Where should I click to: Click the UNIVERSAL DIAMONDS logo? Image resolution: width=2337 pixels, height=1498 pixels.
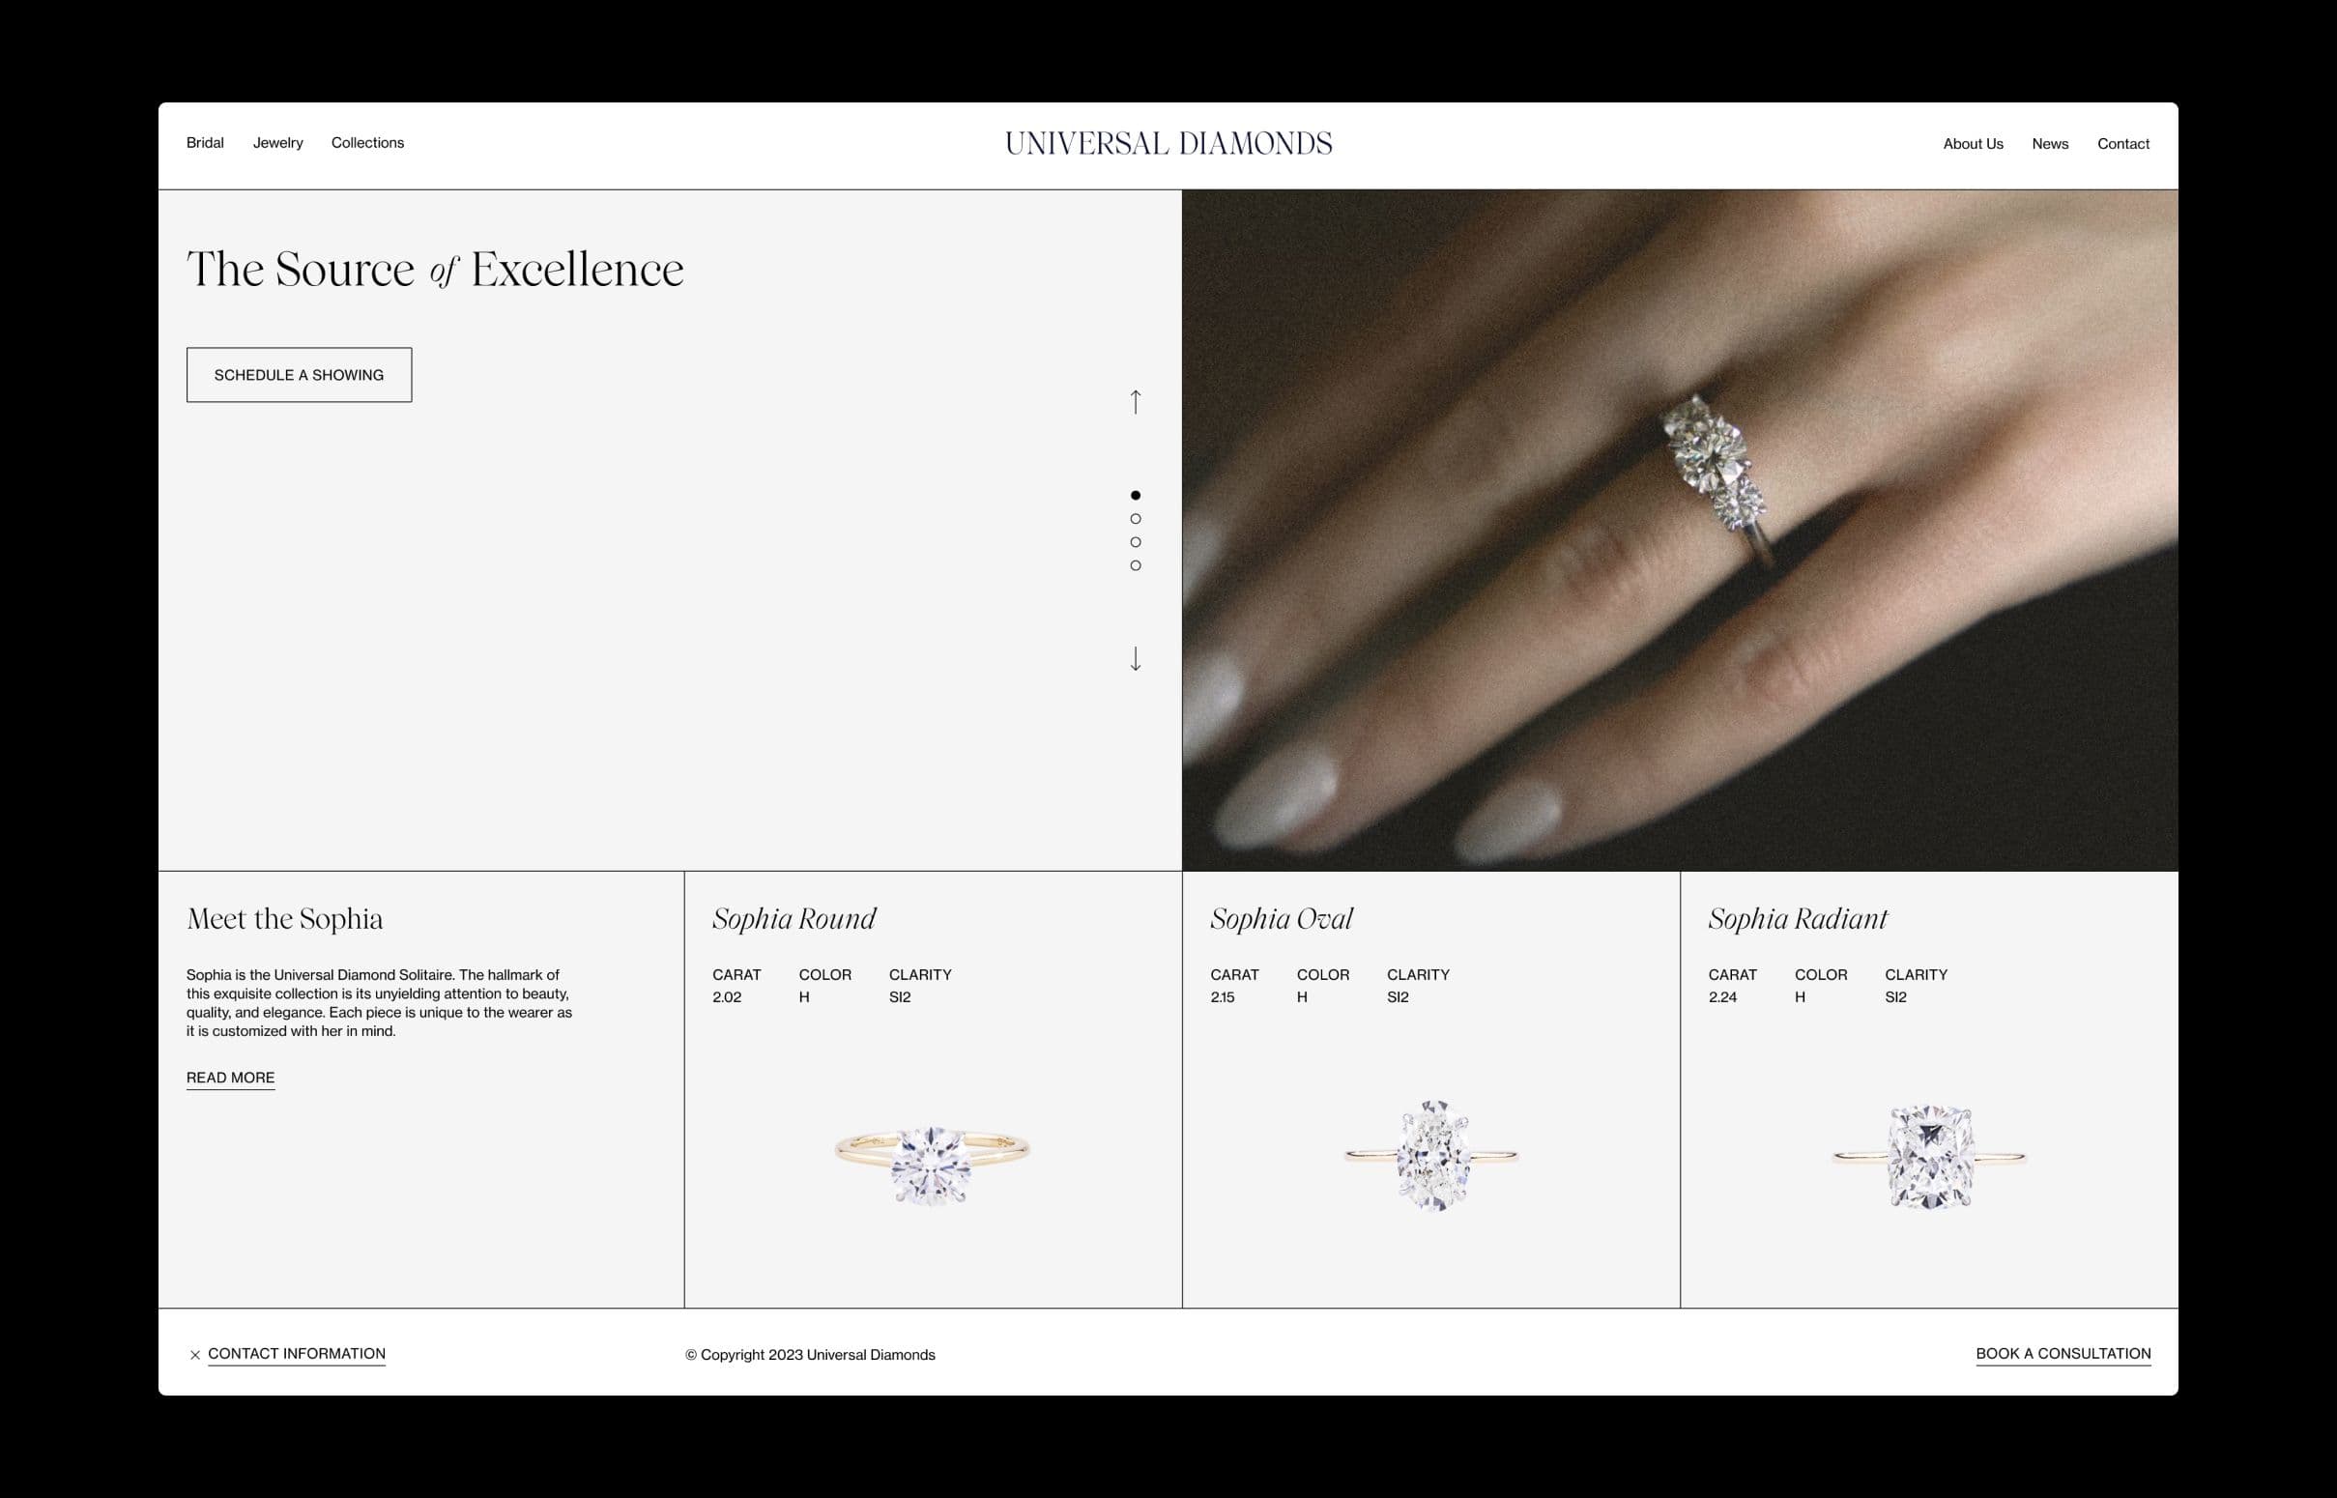[x=1167, y=143]
